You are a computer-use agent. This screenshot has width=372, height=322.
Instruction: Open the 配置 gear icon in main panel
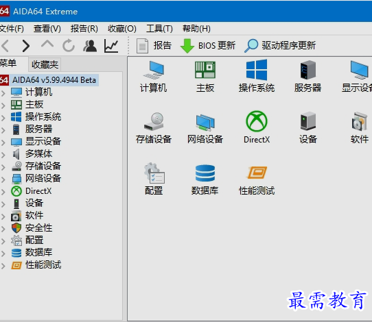pyautogui.click(x=154, y=179)
